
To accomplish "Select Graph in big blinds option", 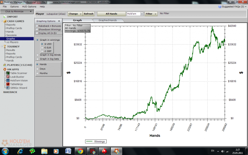I will click(x=37, y=55).
